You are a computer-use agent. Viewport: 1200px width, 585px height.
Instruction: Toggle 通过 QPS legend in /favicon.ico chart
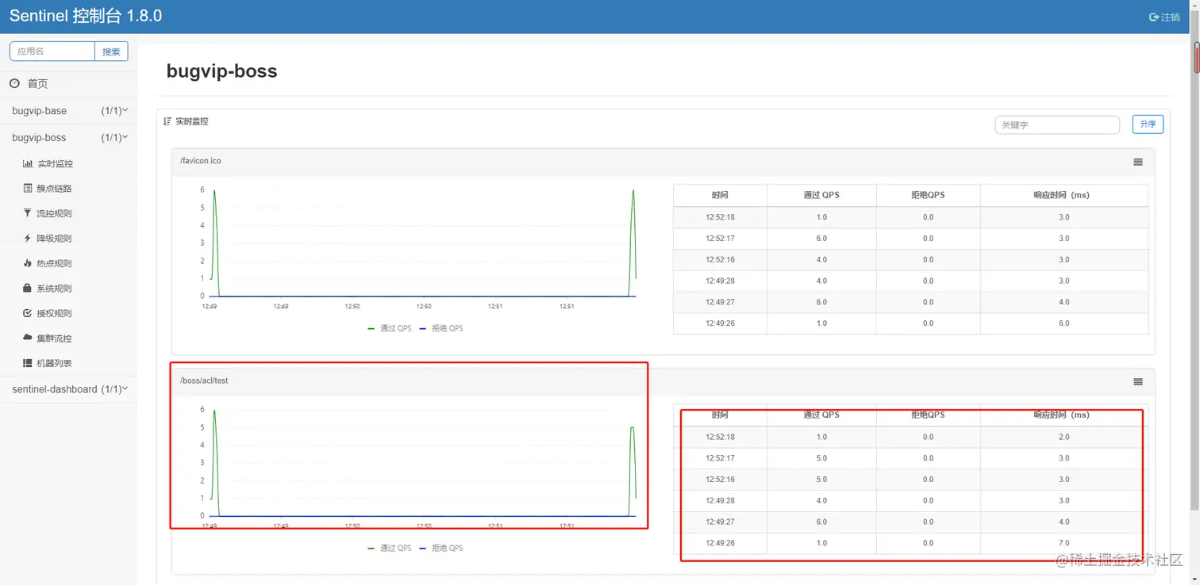click(390, 328)
